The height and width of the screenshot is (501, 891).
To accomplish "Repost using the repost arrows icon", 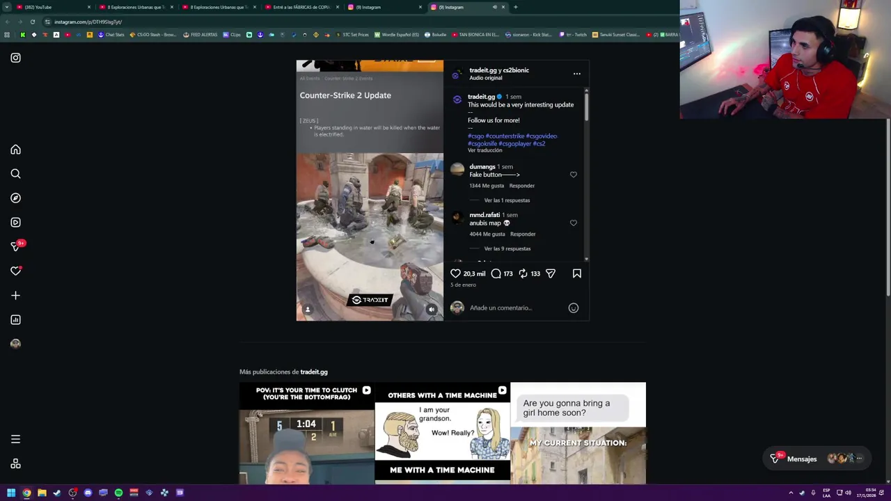I will tap(523, 273).
